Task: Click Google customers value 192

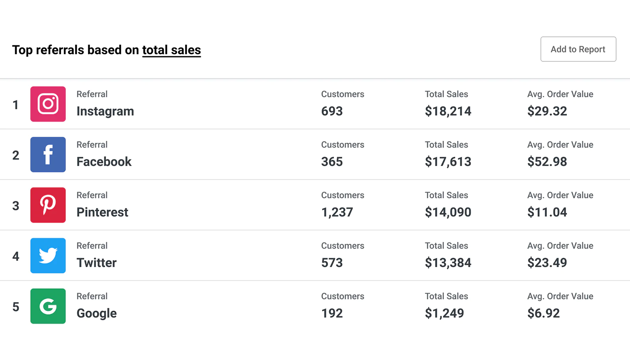Action: pyautogui.click(x=332, y=313)
